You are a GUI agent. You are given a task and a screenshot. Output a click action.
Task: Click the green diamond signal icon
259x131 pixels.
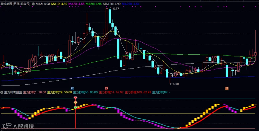75,108
